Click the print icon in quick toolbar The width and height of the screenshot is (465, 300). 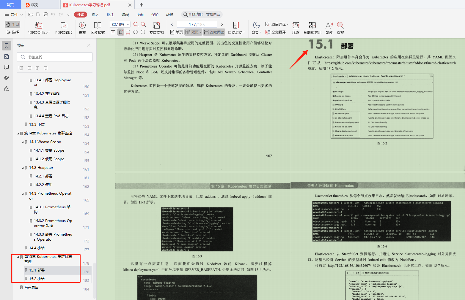(46, 14)
